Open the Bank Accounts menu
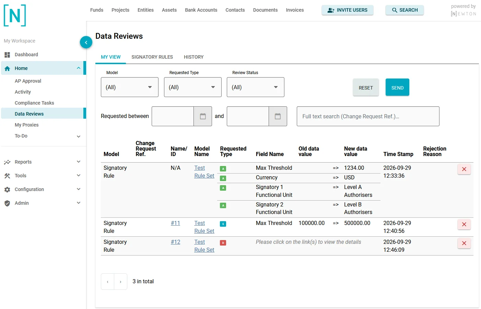The width and height of the screenshot is (481, 309). click(x=201, y=10)
